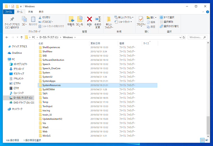Click the vertical scrollbar thumb
This screenshot has width=213, height=146.
[x=208, y=125]
